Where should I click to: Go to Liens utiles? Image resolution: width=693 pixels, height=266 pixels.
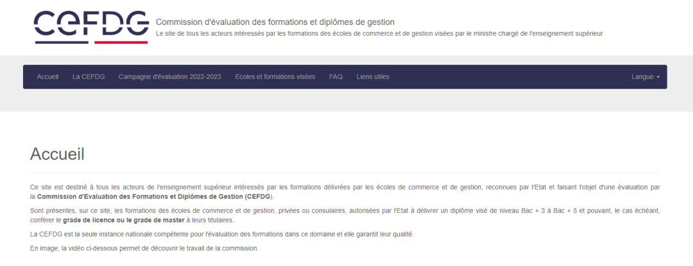point(373,77)
